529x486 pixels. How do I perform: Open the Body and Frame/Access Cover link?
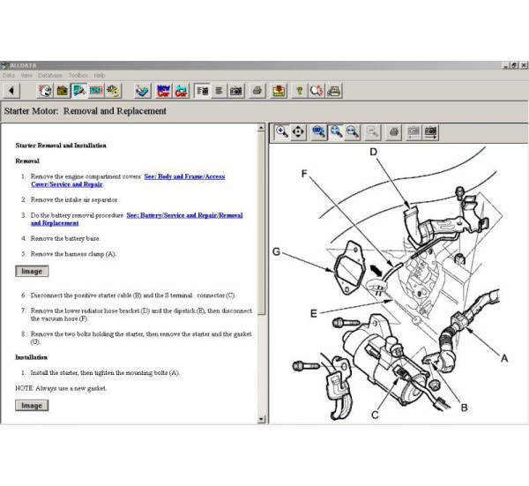coord(184,176)
